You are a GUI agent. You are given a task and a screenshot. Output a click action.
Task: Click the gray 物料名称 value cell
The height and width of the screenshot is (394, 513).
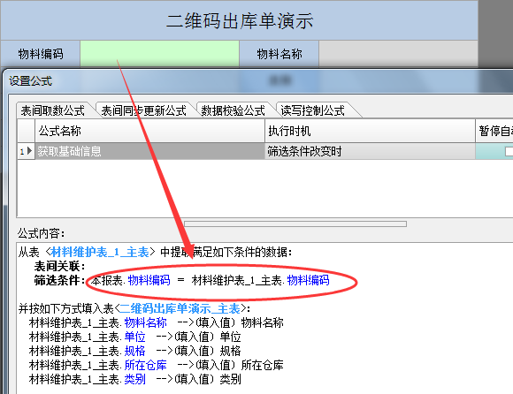click(399, 54)
